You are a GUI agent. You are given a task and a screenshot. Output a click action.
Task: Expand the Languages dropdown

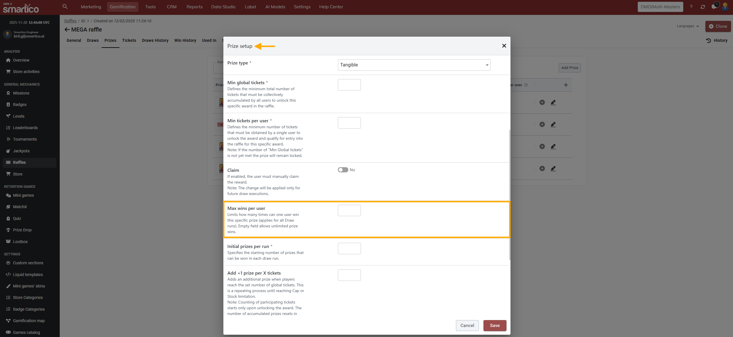(x=688, y=26)
